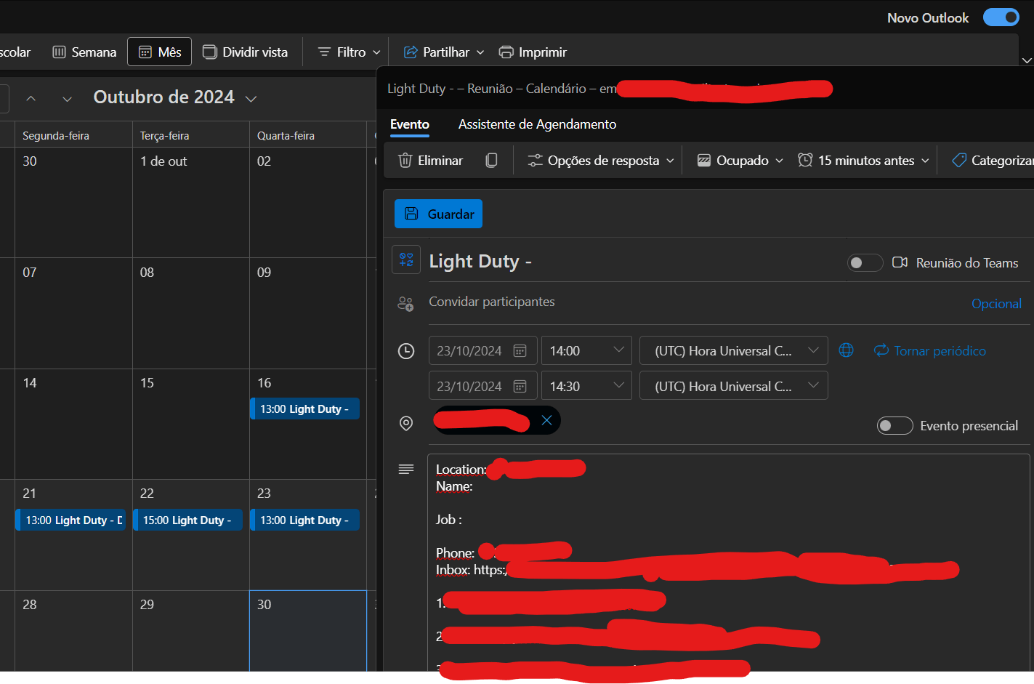Click the Guardar save button
Screen dimensions: 1034x684
[x=438, y=214]
